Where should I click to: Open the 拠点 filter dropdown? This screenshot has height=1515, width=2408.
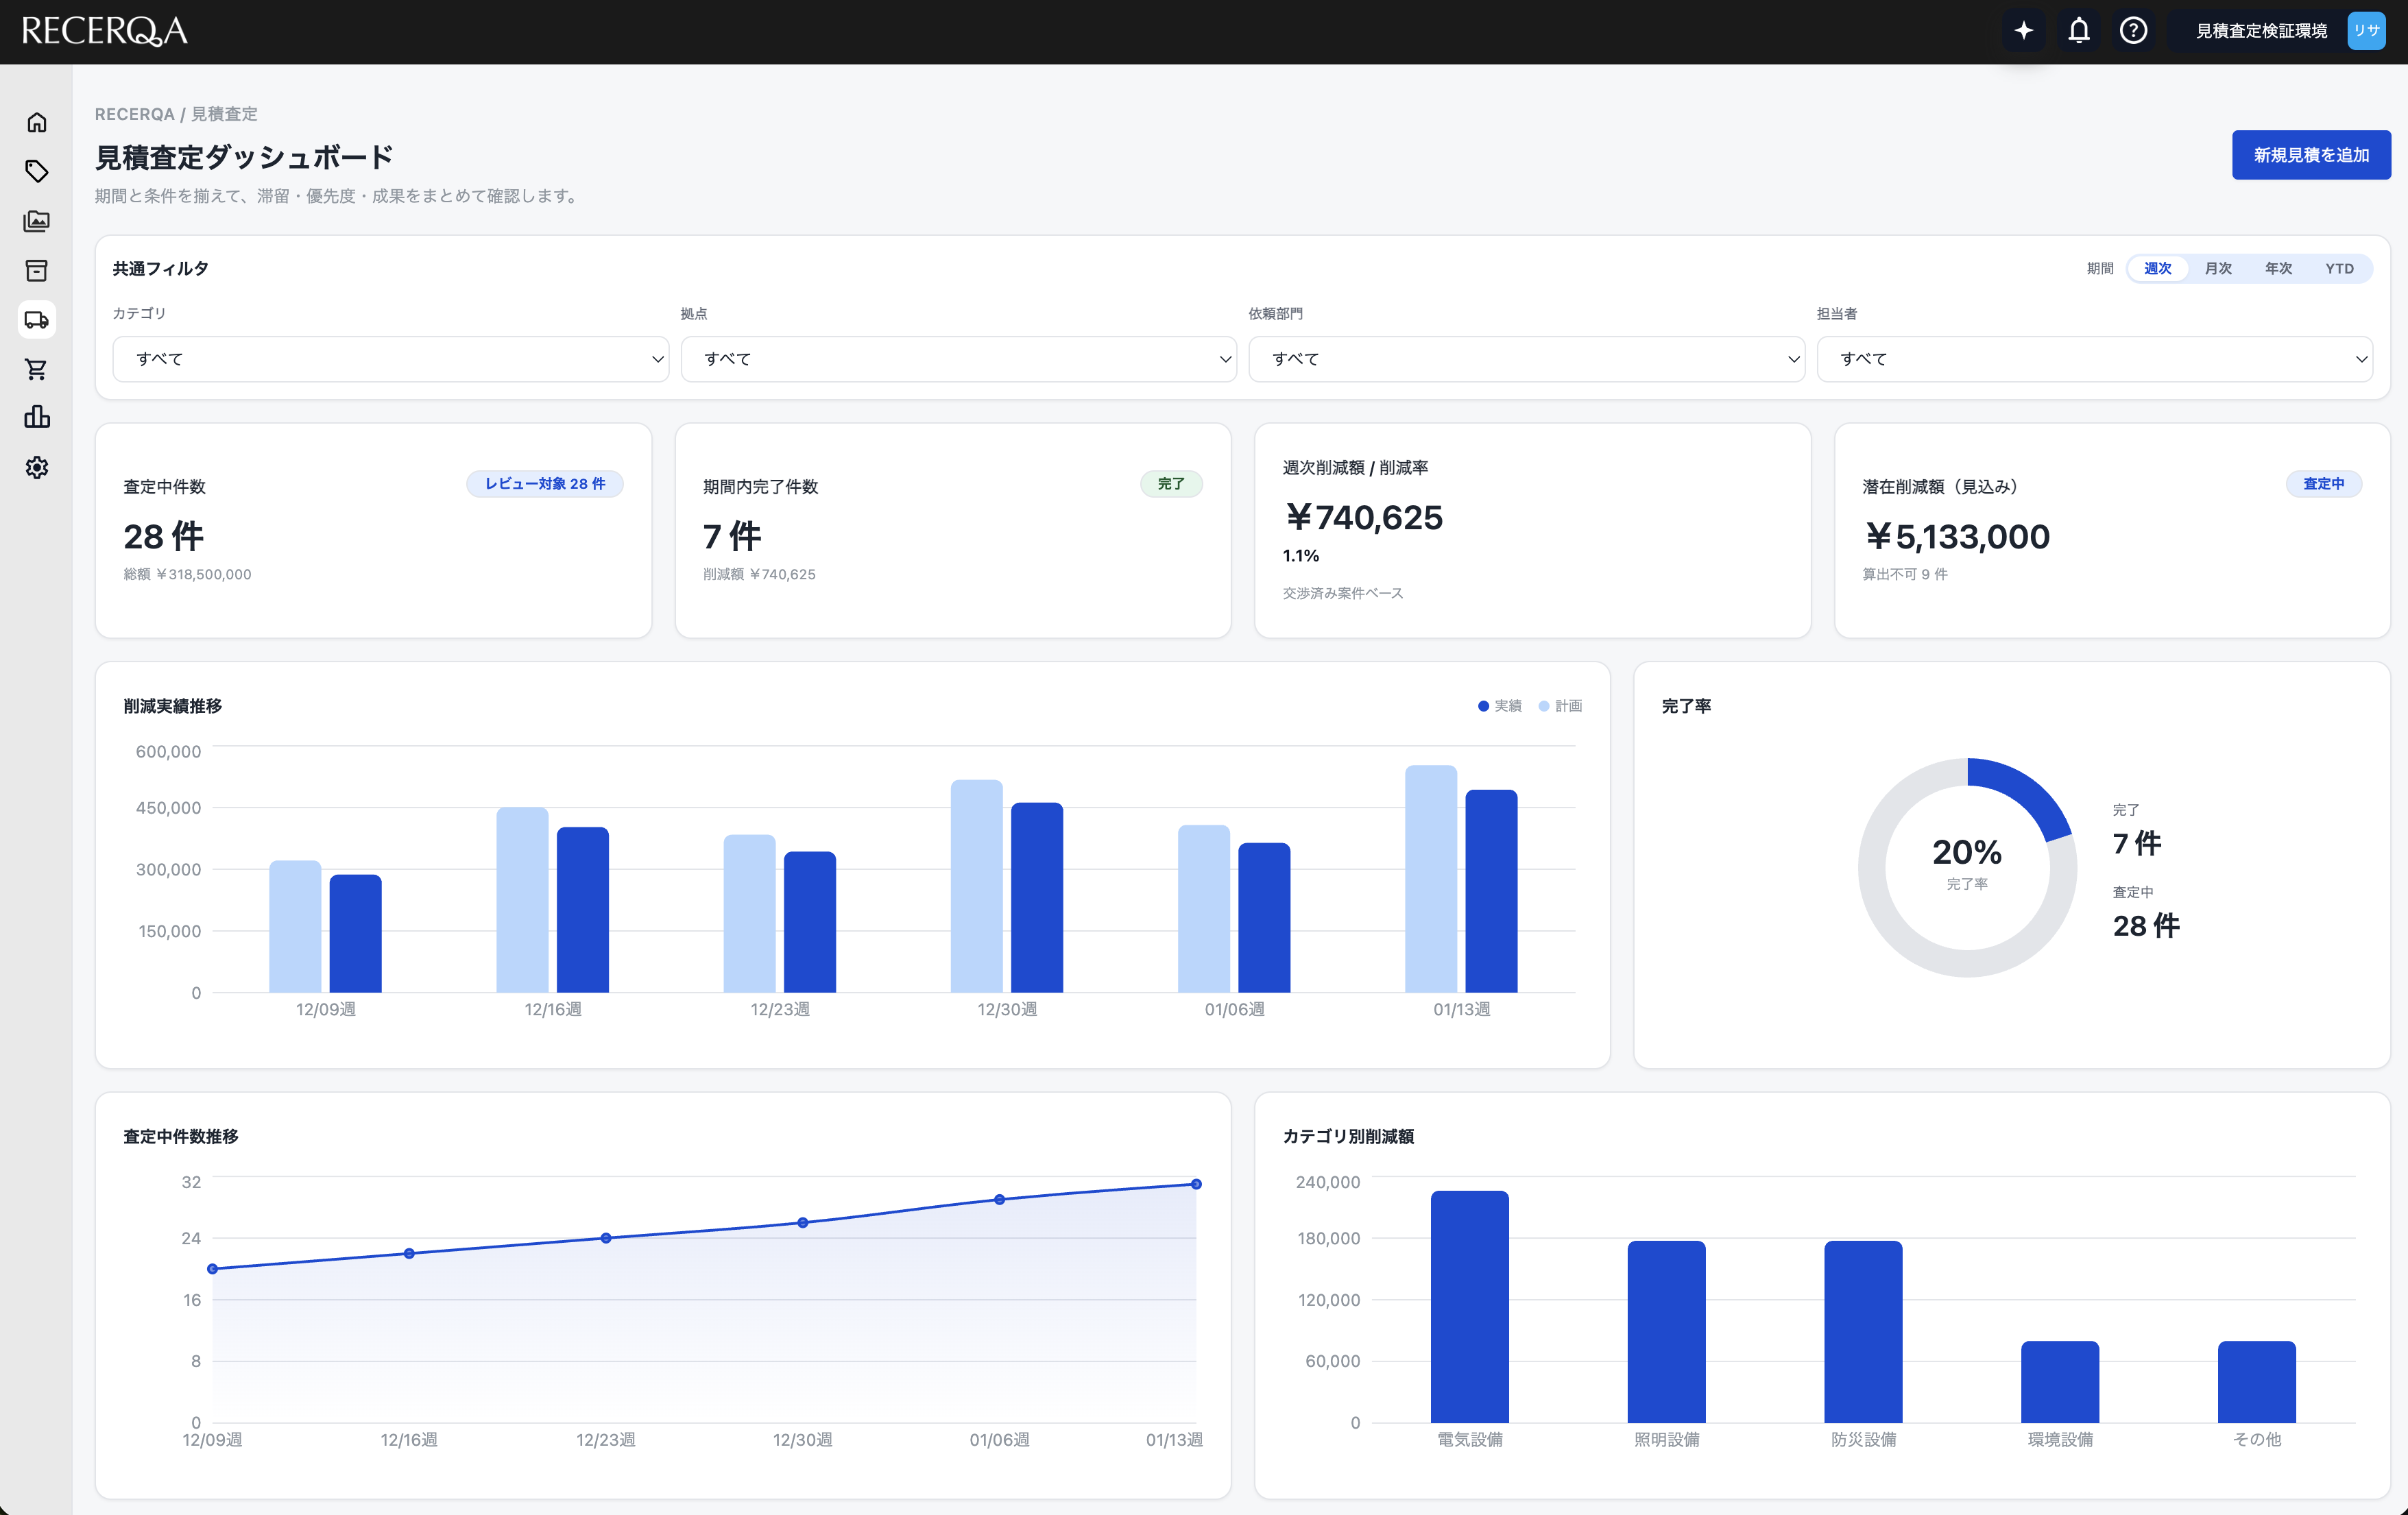(x=958, y=359)
